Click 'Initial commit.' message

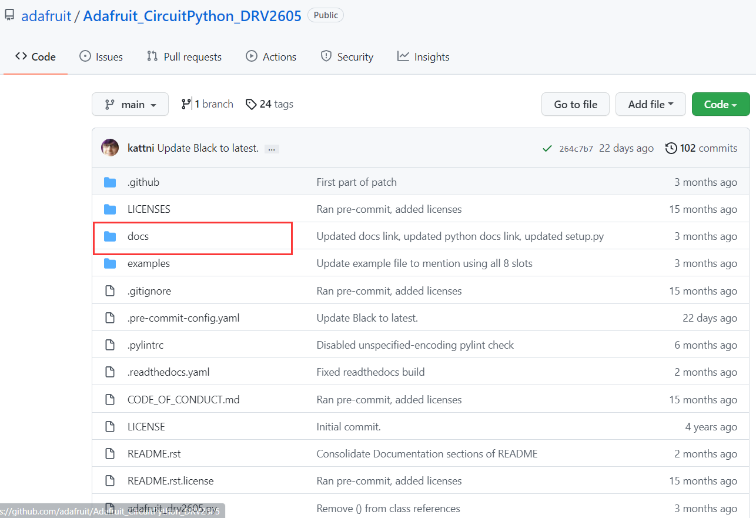coord(349,427)
